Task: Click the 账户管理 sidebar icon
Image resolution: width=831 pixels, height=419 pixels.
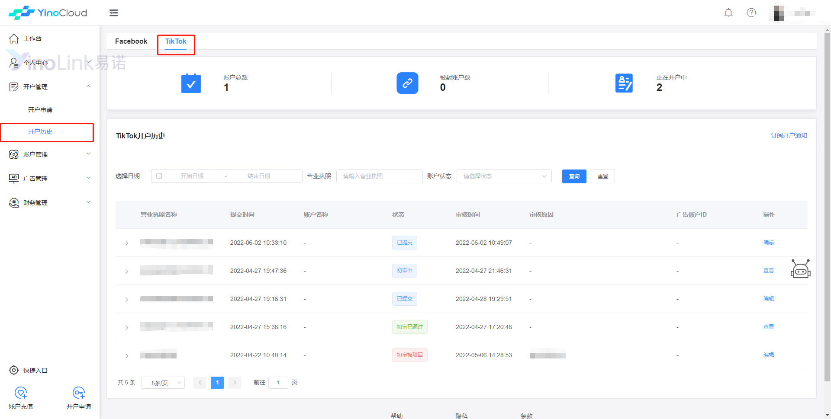Action: (14, 154)
